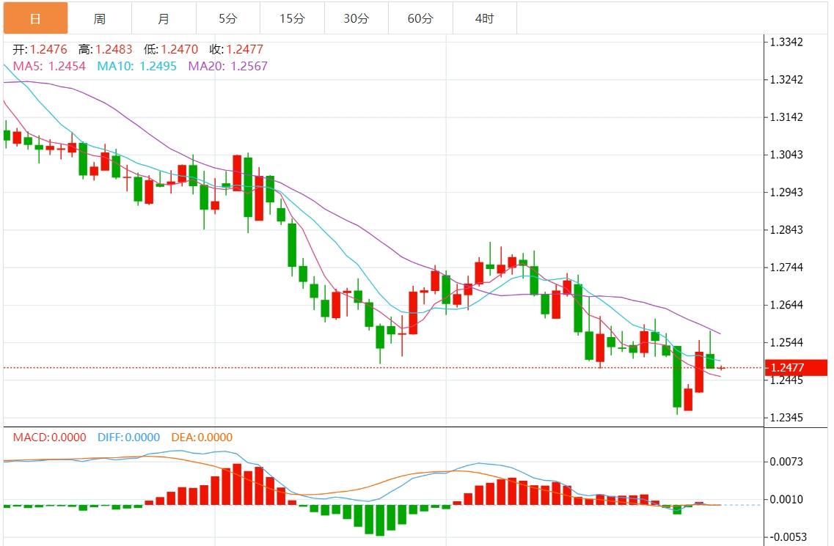Screen dimensions: 834x546
Task: Click the 开 opening price readout
Action: tap(40, 50)
